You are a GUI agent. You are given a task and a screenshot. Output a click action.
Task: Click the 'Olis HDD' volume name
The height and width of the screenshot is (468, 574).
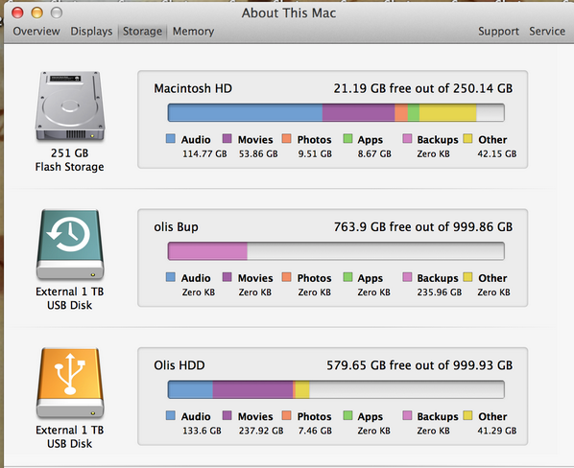coord(179,365)
